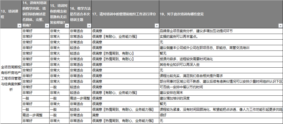Open filter dropdown for column 16 教学方法

[89, 26]
